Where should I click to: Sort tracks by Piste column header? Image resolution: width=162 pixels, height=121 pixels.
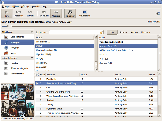tap(42, 75)
